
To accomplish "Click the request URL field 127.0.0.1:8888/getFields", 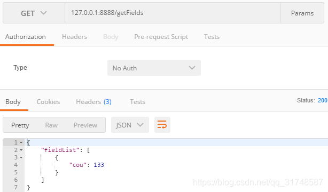I will coord(173,13).
